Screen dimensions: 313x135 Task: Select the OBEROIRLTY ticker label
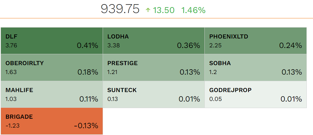25,63
